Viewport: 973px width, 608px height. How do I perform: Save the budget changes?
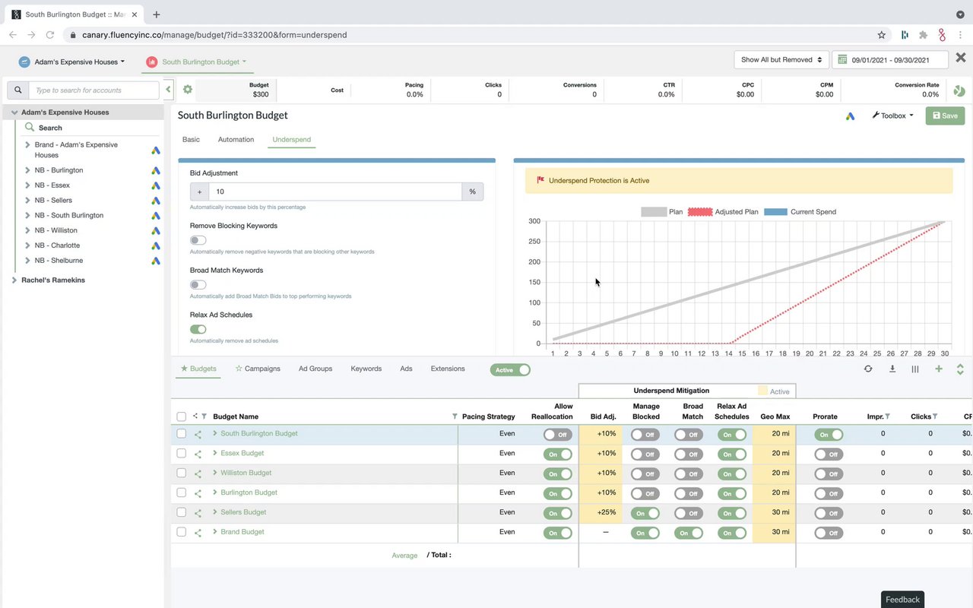tap(945, 116)
